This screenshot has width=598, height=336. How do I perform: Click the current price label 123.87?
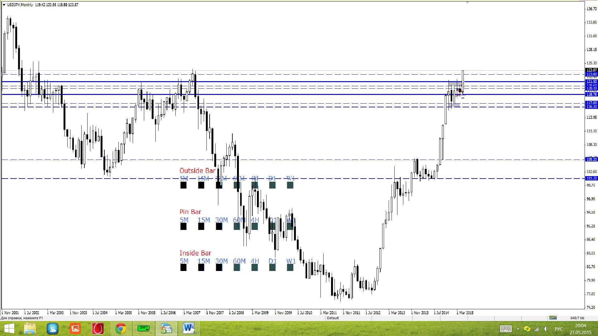tap(591, 70)
